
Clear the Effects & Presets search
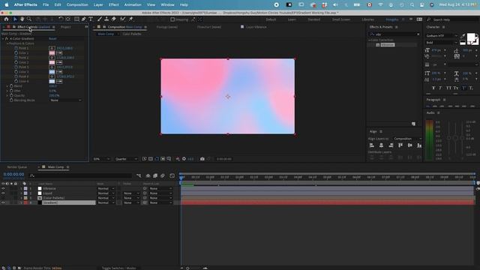pos(418,34)
